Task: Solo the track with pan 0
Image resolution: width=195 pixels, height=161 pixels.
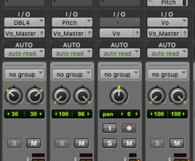Action: (110, 143)
